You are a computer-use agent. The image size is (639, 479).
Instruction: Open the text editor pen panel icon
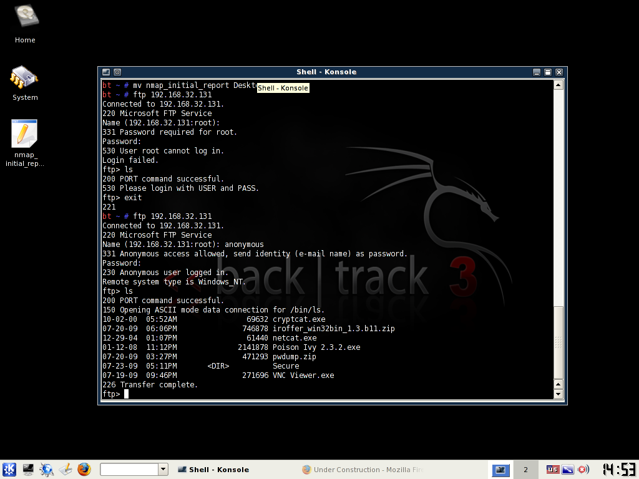coord(66,469)
